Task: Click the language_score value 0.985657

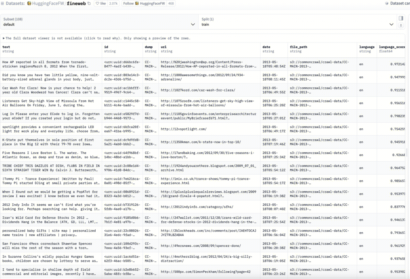Action: pos(391,181)
